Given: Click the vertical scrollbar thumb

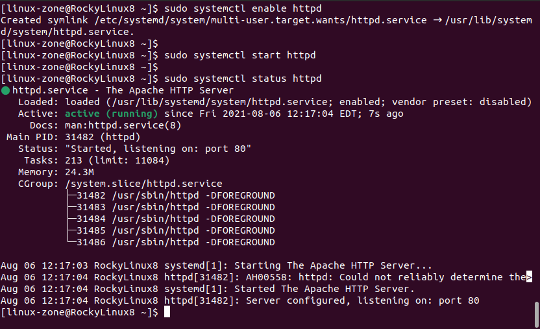Looking at the screenshot, I should [x=536, y=315].
